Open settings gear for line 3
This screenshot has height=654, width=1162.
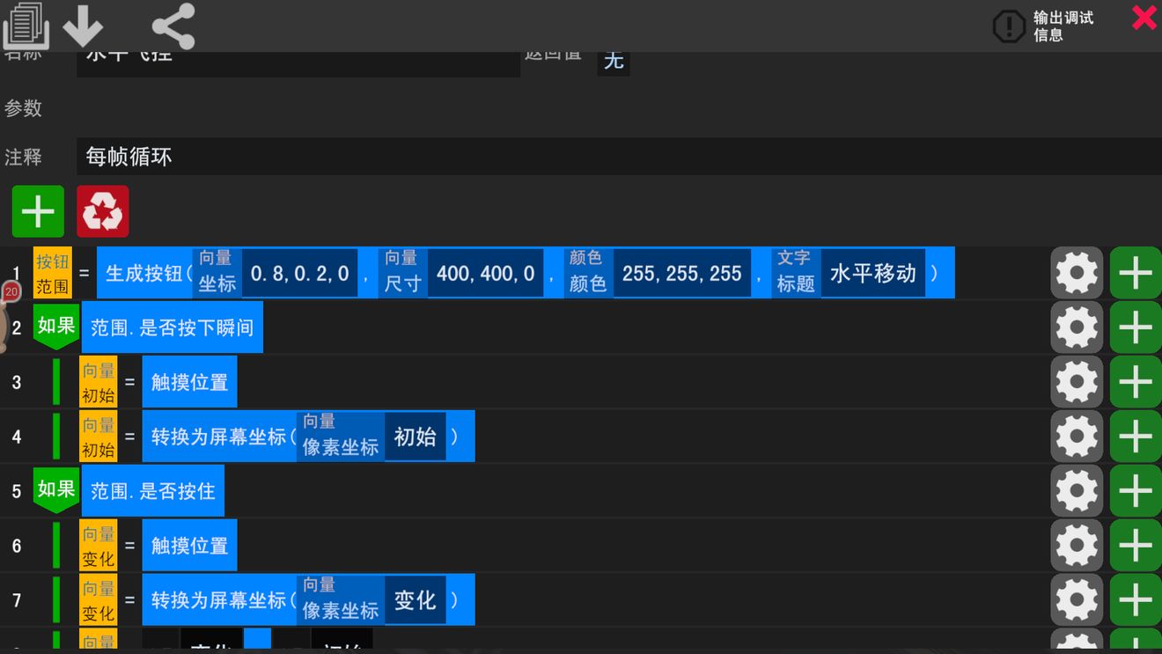[x=1077, y=382]
